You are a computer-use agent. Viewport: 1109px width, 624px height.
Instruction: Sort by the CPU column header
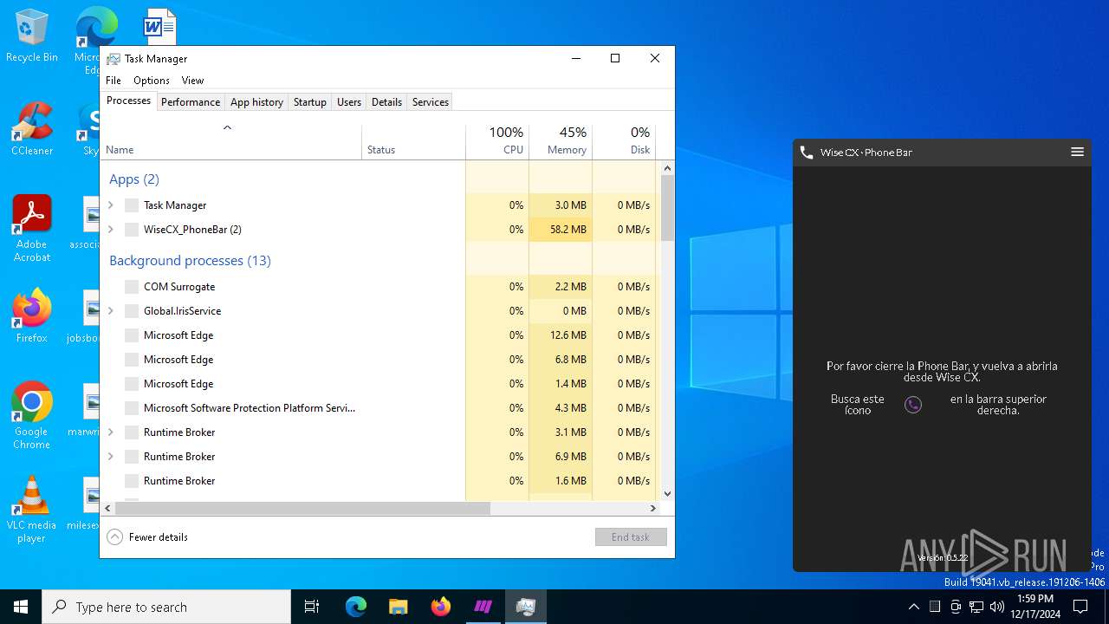(497, 141)
